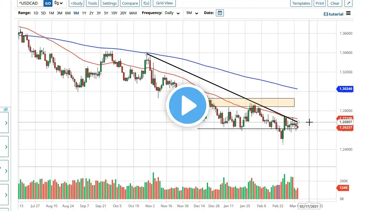Open the f(x) expressions menu
The height and width of the screenshot is (211, 375).
pos(146,3)
